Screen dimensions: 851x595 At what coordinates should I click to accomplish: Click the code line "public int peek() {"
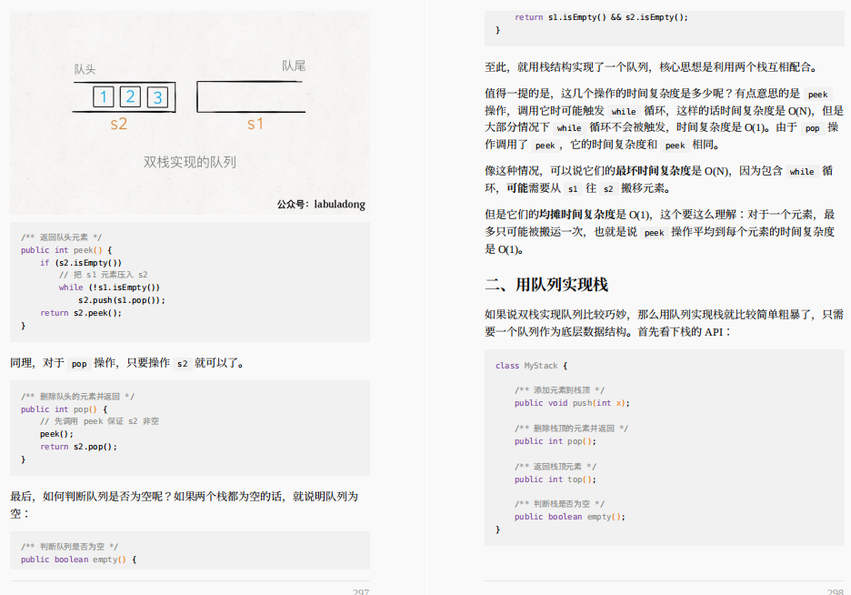(66, 250)
